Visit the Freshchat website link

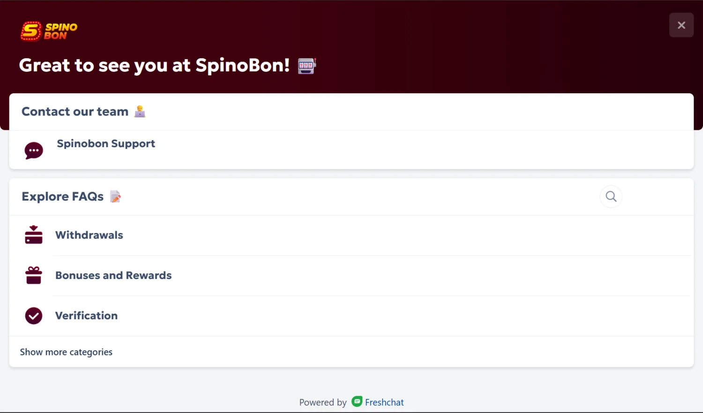[x=384, y=402]
